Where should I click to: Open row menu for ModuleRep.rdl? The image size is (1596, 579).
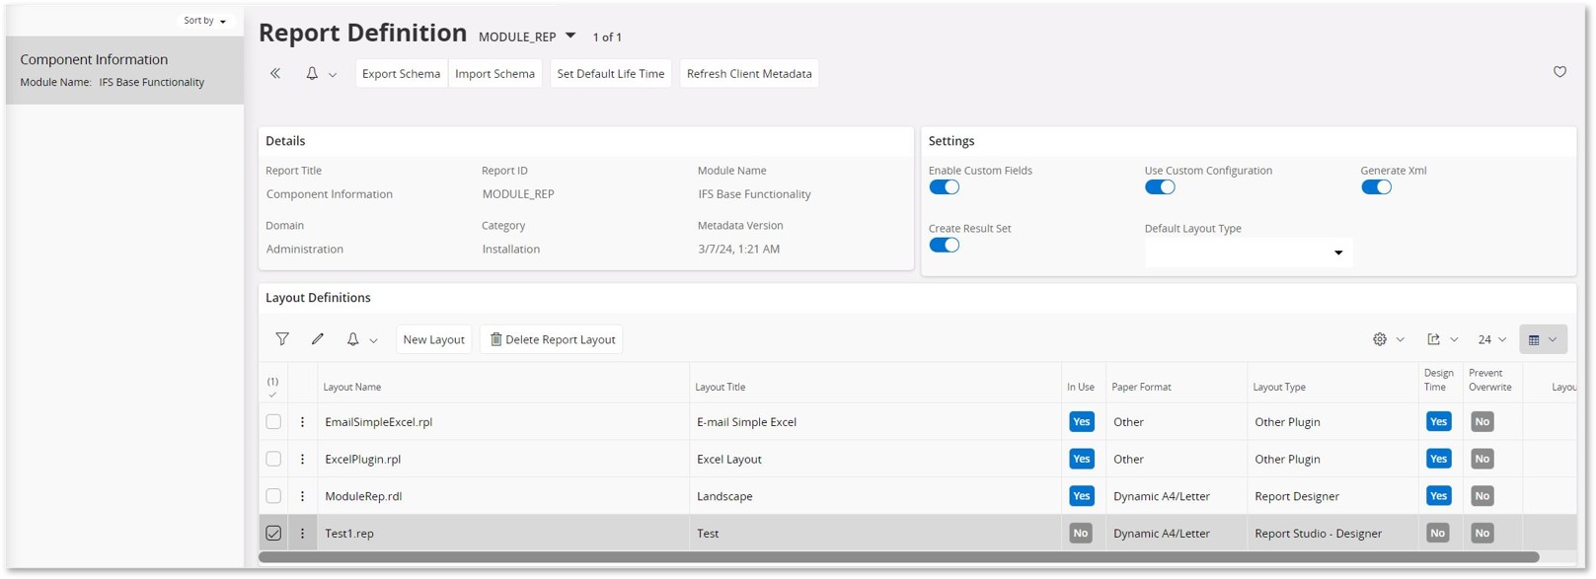pyautogui.click(x=302, y=496)
